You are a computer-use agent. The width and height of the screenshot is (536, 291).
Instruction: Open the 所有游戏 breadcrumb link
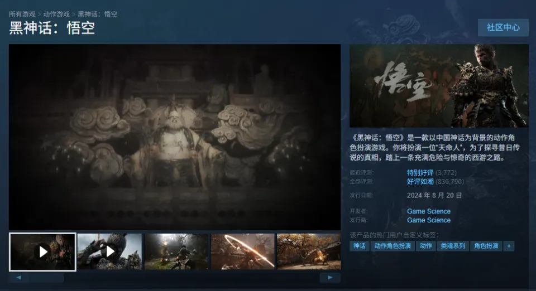click(x=22, y=14)
